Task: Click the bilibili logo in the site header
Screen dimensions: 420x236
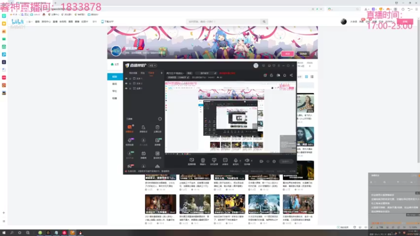Action: point(18,22)
